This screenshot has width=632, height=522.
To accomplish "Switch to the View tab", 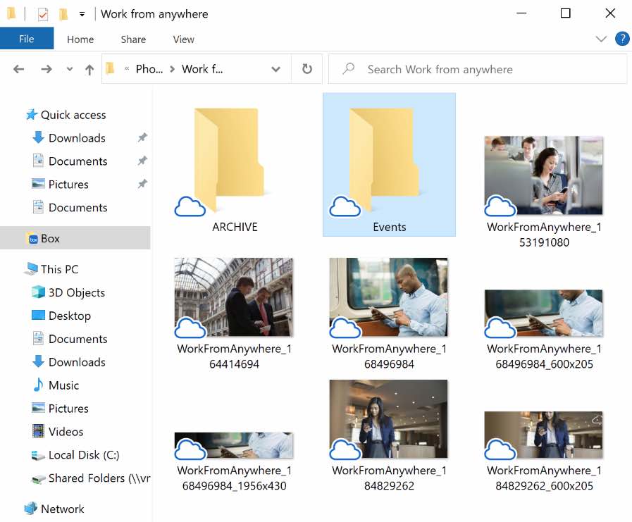I will (x=183, y=39).
